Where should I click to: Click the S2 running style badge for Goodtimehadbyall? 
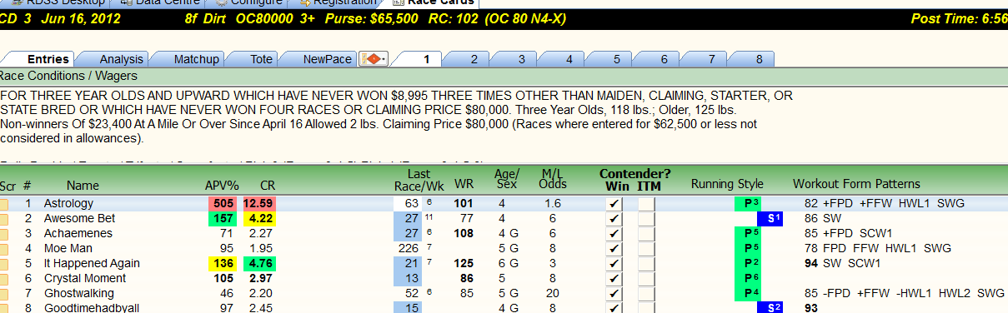[x=770, y=308]
